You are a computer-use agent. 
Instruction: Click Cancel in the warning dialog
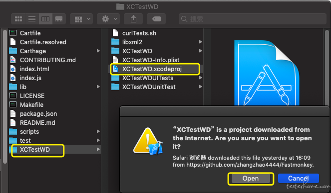pyautogui.click(x=298, y=179)
